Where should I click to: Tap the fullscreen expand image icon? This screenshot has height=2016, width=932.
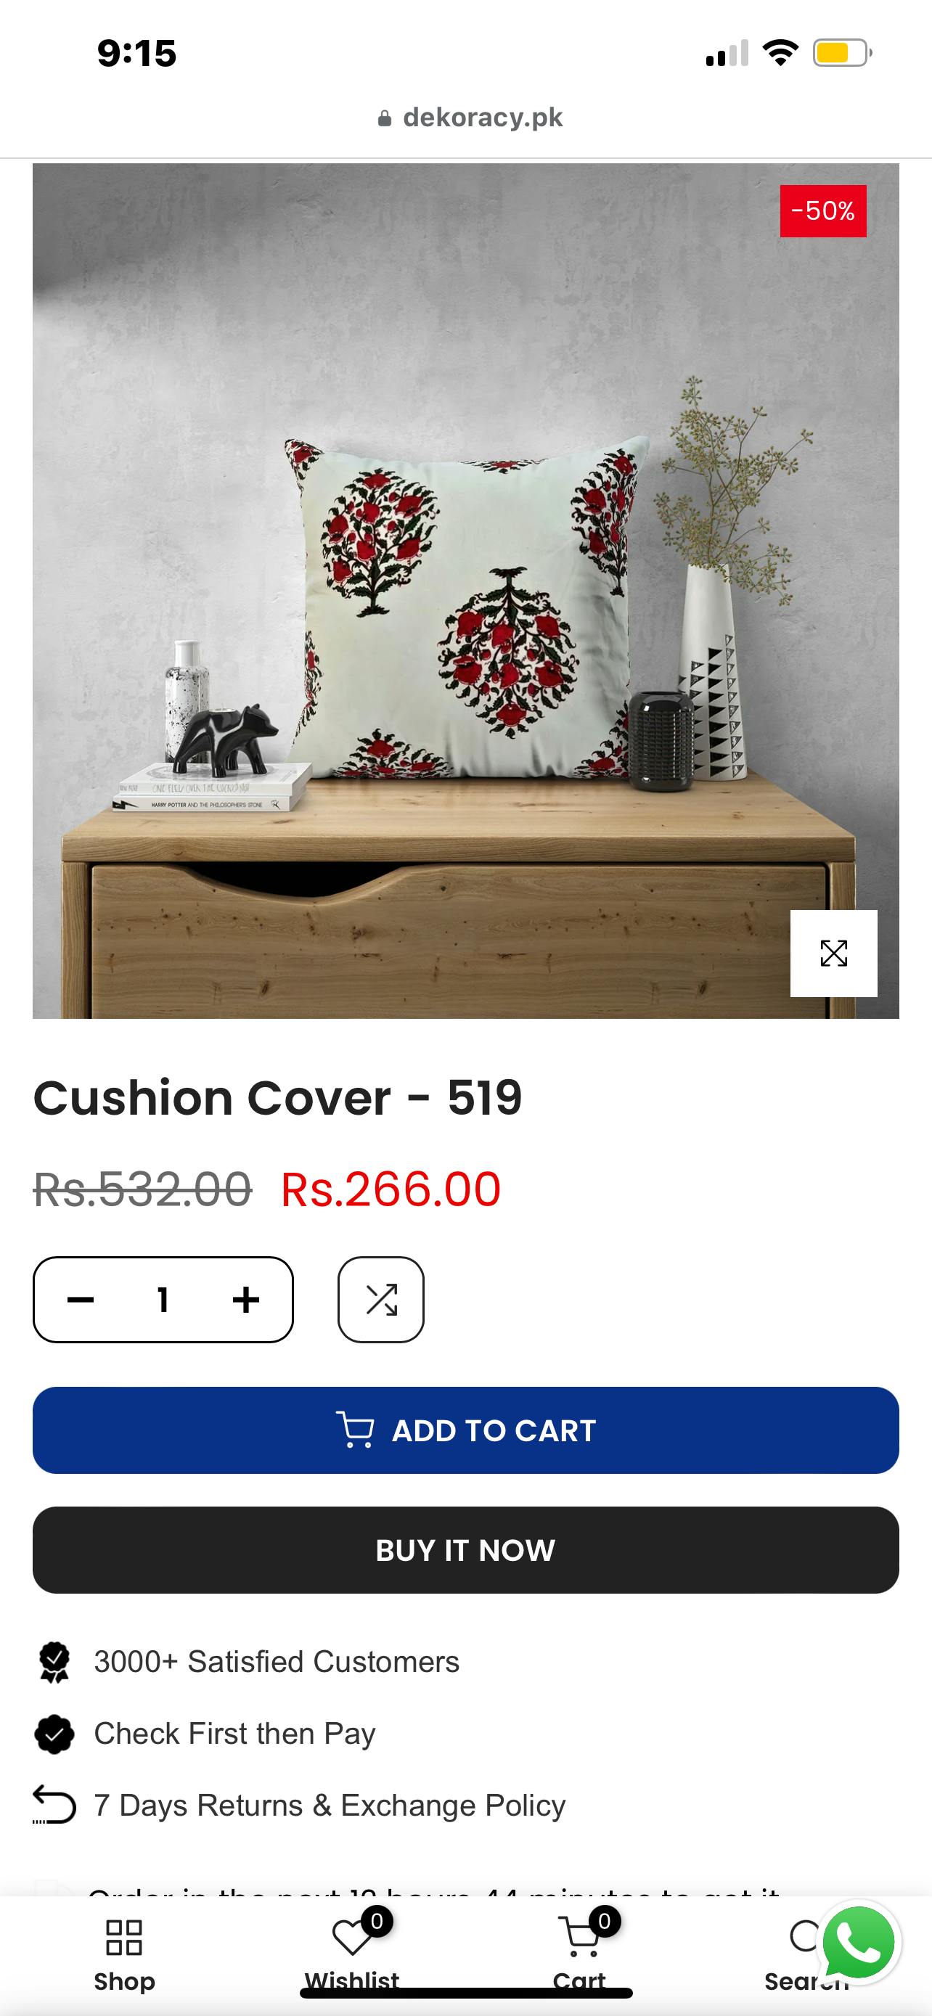click(833, 954)
